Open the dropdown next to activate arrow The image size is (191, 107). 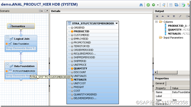(x=158, y=5)
